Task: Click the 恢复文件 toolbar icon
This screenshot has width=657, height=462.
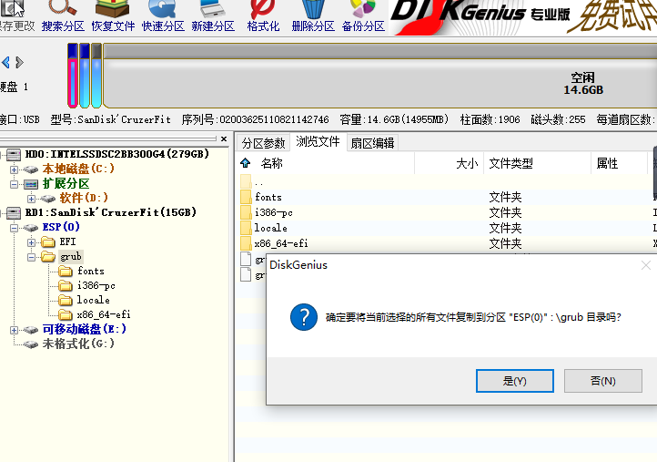Action: pos(113,16)
